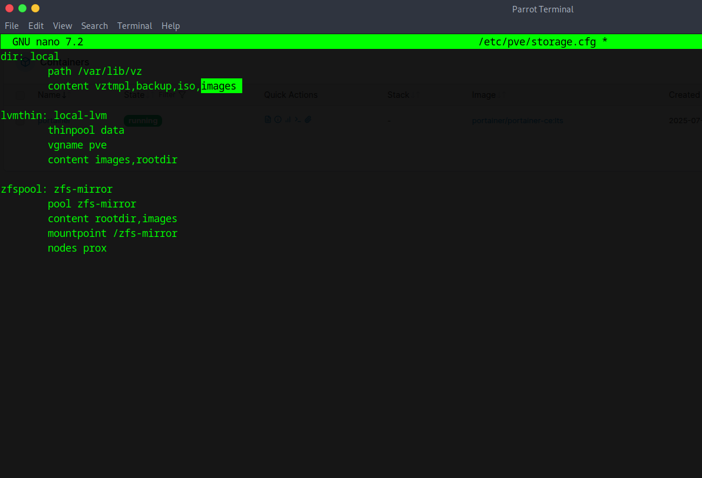This screenshot has width=702, height=478.
Task: Click the container logs quick action icon
Action: pyautogui.click(x=268, y=120)
